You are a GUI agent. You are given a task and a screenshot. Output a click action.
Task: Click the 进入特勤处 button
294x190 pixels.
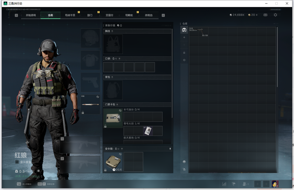click(x=24, y=184)
